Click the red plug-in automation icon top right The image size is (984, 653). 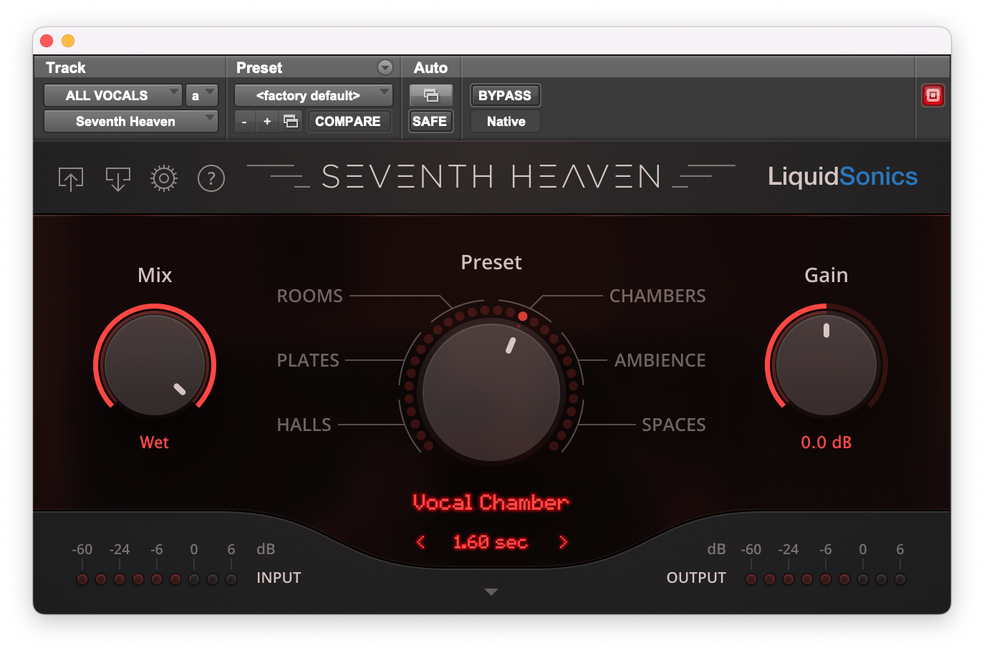coord(932,95)
